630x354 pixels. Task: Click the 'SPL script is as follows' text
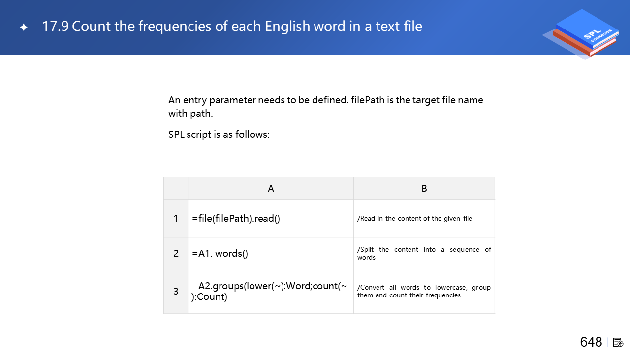click(x=219, y=134)
